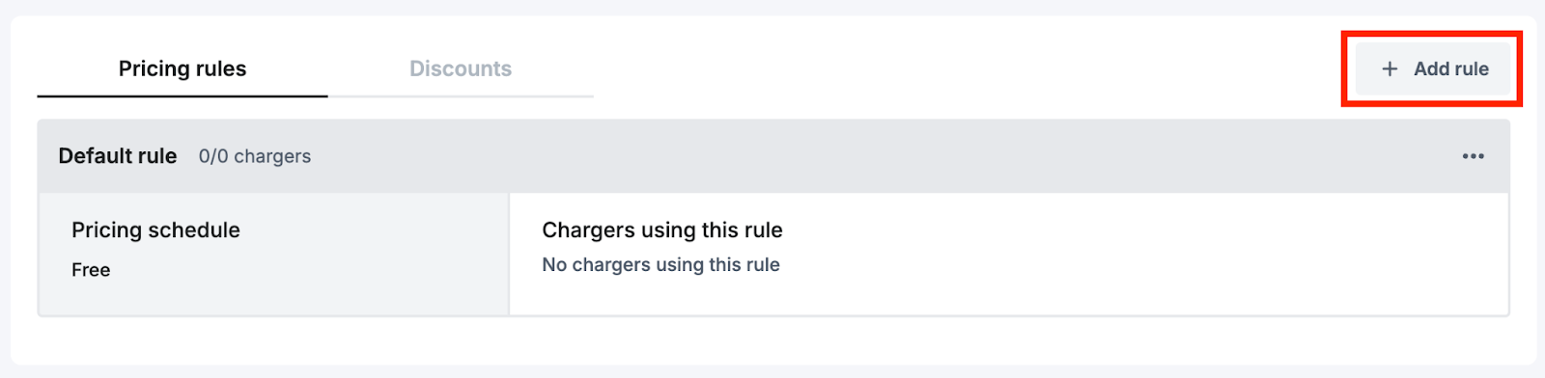The height and width of the screenshot is (378, 1545).
Task: Click the 0/0 chargers count
Action: (255, 156)
